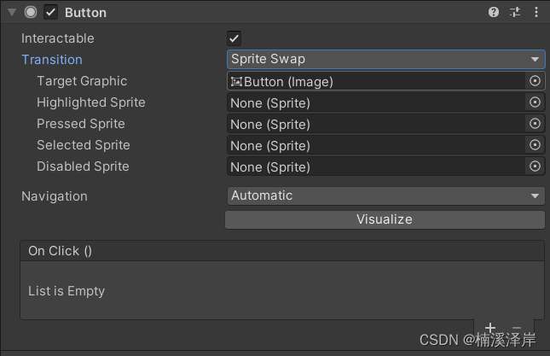Open the Selected Sprite object picker
Viewport: 550px width, 356px height.
coord(535,145)
